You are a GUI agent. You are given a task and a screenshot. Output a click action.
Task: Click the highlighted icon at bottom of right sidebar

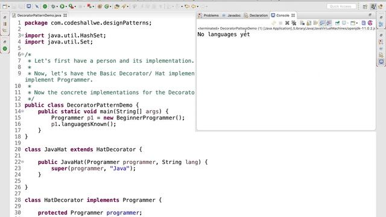381,61
